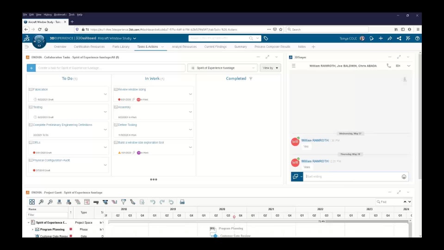Expand the Fabrication task card
The width and height of the screenshot is (444, 250).
pyautogui.click(x=105, y=94)
